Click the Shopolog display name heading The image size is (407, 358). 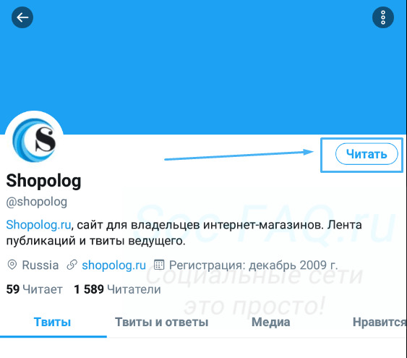43,181
